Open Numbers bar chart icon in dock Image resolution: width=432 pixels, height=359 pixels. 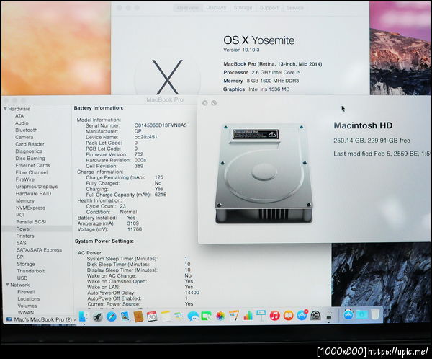coord(248,316)
